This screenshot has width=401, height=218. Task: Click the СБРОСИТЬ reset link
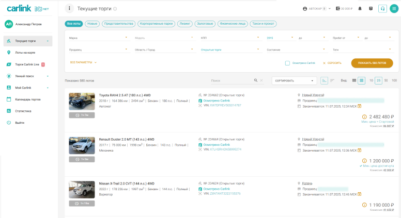point(332,63)
